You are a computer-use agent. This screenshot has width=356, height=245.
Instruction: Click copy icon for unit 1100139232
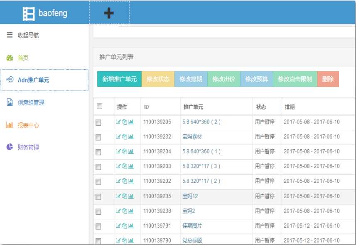(124, 137)
